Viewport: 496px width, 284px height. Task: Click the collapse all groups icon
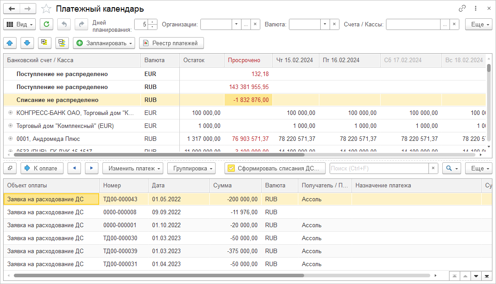pyautogui.click(x=62, y=43)
